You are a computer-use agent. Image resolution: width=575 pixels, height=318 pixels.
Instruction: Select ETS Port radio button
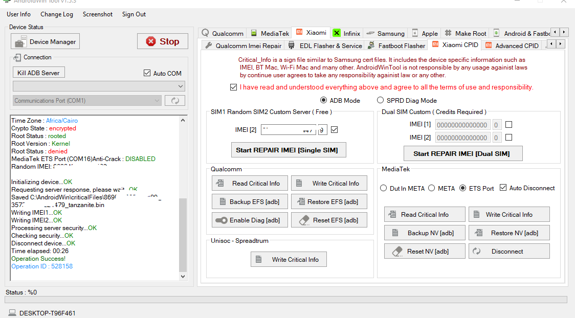(463, 188)
